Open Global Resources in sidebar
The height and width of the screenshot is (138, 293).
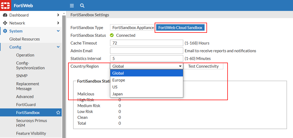click(25, 39)
